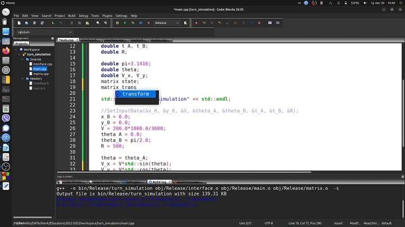Image resolution: width=405 pixels, height=227 pixels.
Task: Open the View menu
Action: 35,16
